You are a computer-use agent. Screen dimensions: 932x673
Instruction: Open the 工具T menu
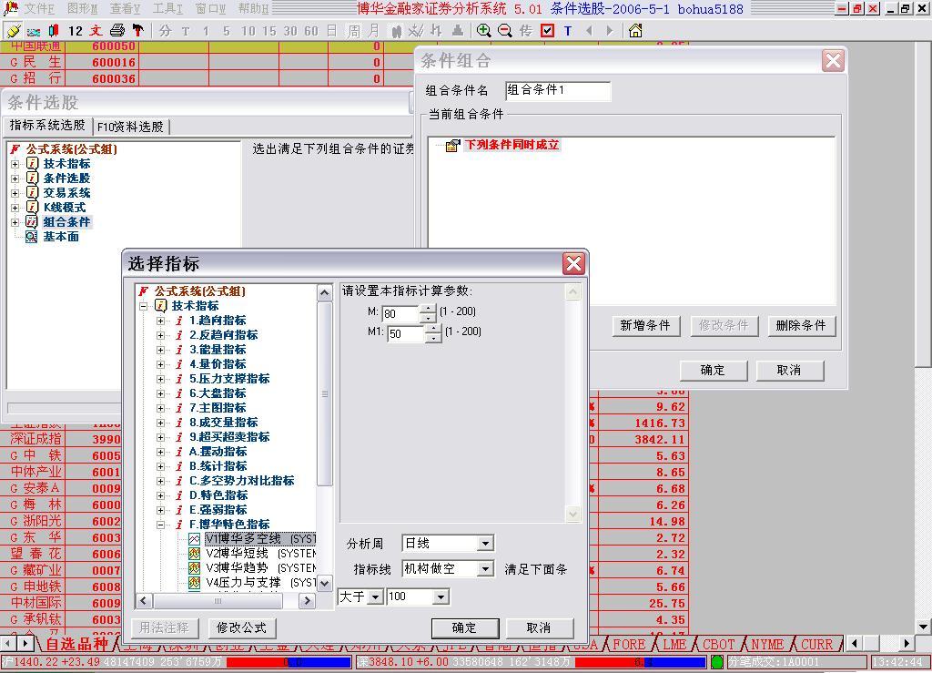[x=167, y=9]
